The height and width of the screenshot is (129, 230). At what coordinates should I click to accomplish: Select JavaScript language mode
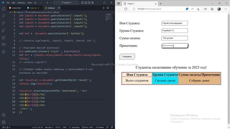pos(74,128)
